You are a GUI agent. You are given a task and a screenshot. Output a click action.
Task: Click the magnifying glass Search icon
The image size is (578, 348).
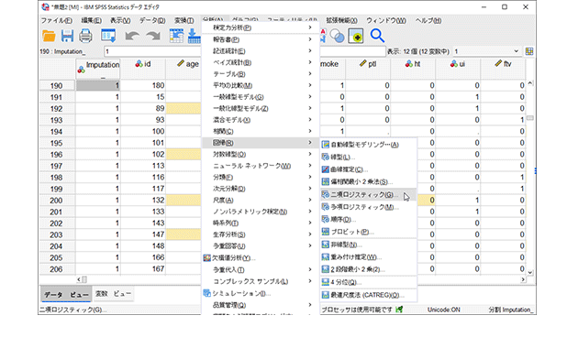[x=377, y=36]
